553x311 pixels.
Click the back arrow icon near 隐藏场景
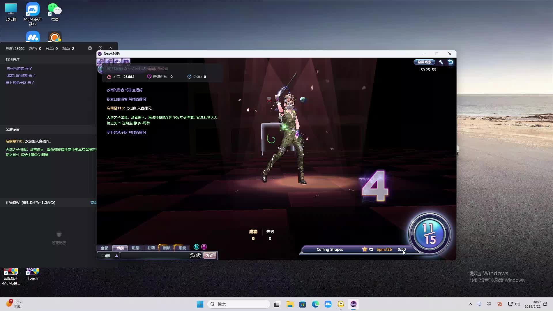[450, 62]
